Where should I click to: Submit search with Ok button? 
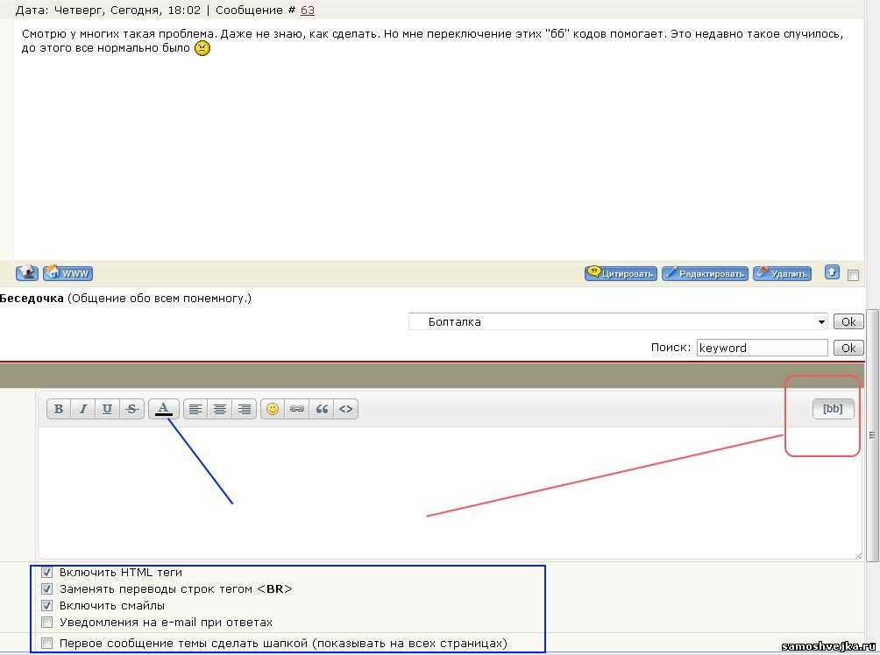848,348
